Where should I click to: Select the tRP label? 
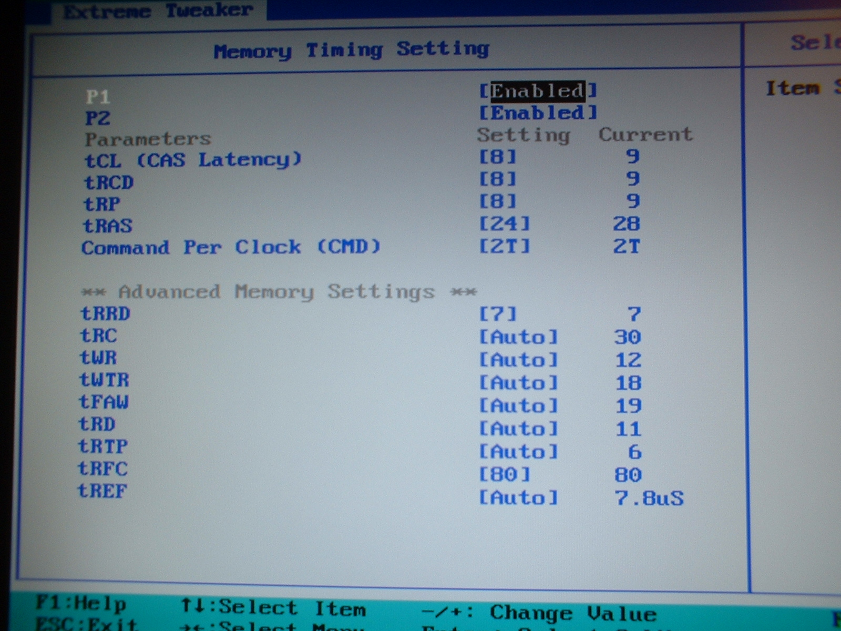coord(102,204)
